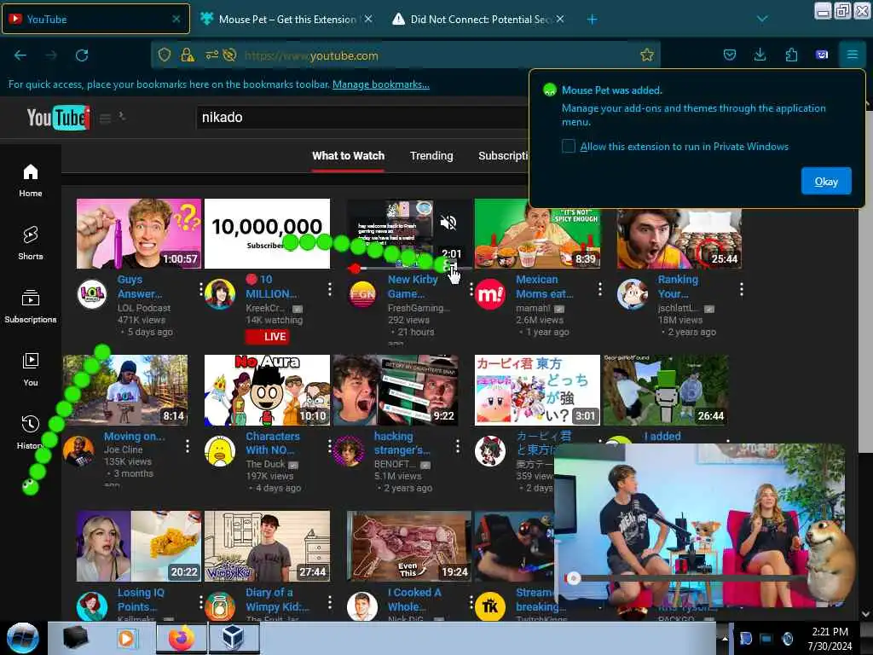Open You section in sidebar
Viewport: 873px width, 655px height.
click(31, 369)
